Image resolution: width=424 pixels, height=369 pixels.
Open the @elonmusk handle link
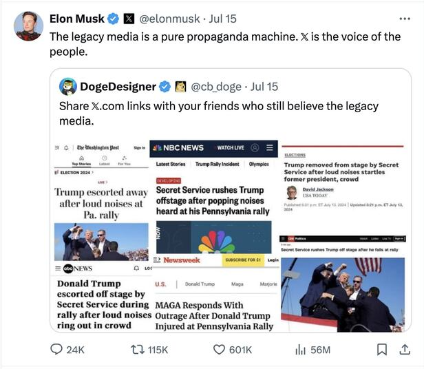[169, 19]
